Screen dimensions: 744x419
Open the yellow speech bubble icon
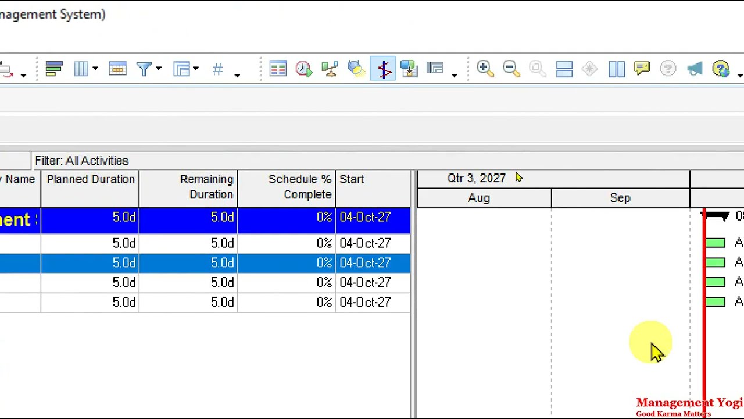pyautogui.click(x=642, y=69)
